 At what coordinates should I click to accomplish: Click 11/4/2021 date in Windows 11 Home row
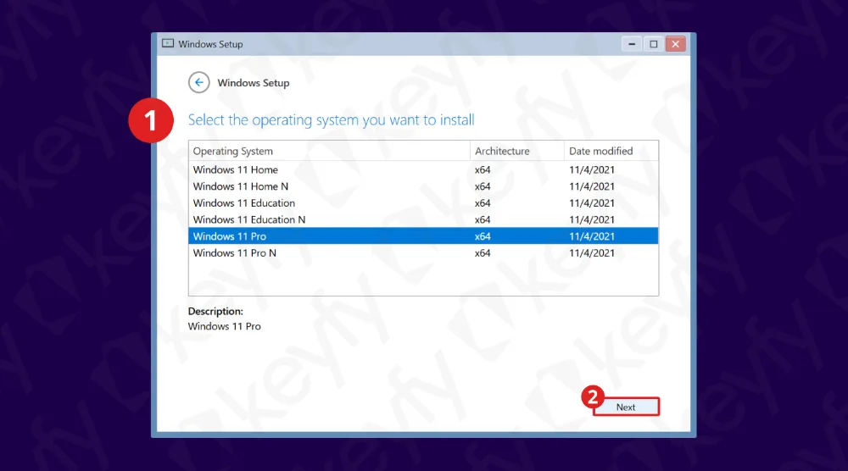(x=592, y=169)
